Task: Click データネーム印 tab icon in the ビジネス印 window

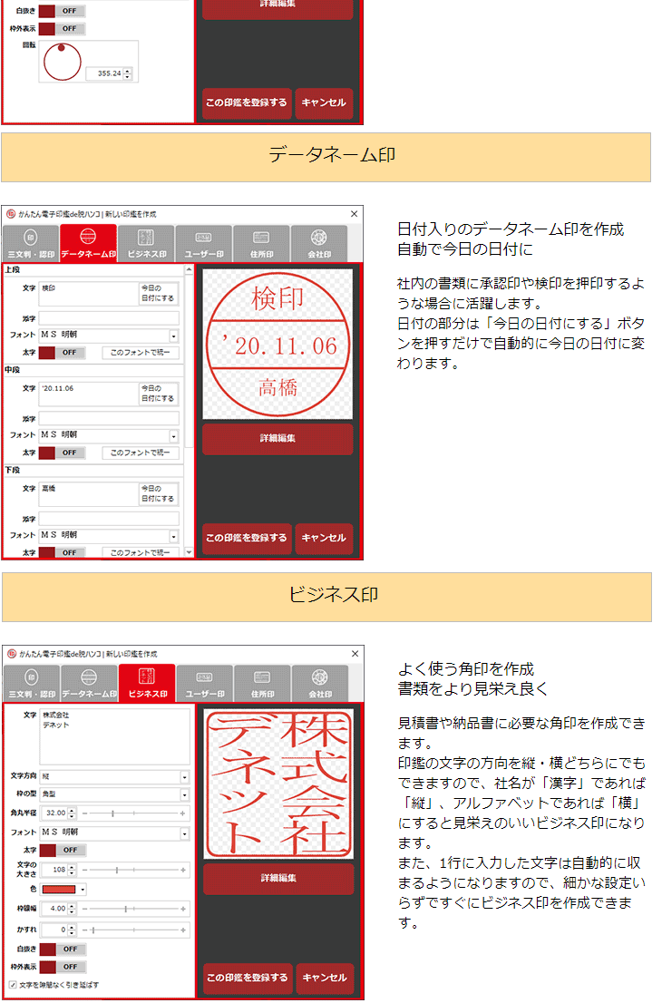Action: (89, 677)
